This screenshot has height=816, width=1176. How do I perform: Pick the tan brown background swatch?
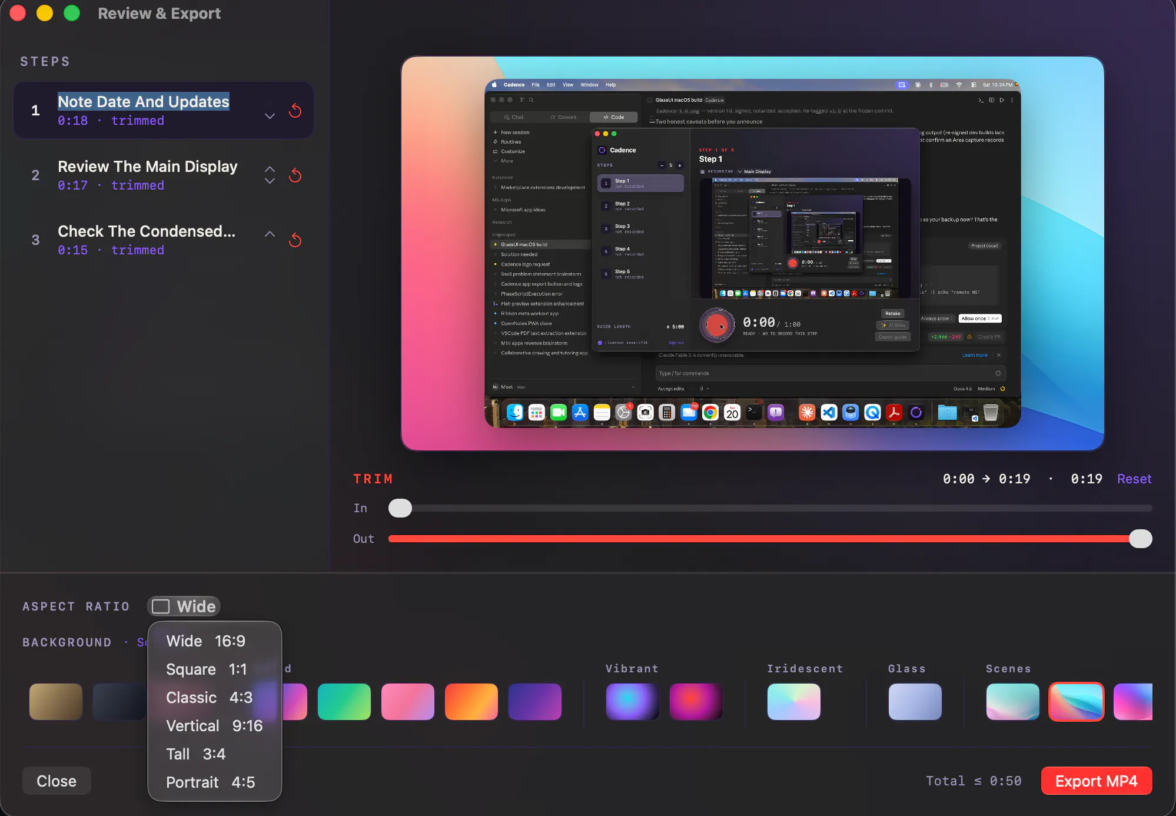[56, 702]
